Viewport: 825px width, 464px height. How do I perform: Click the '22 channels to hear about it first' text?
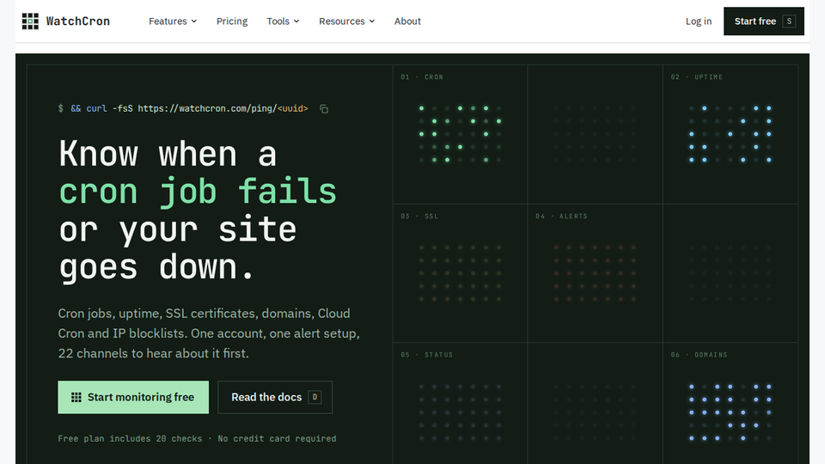pyautogui.click(x=154, y=353)
